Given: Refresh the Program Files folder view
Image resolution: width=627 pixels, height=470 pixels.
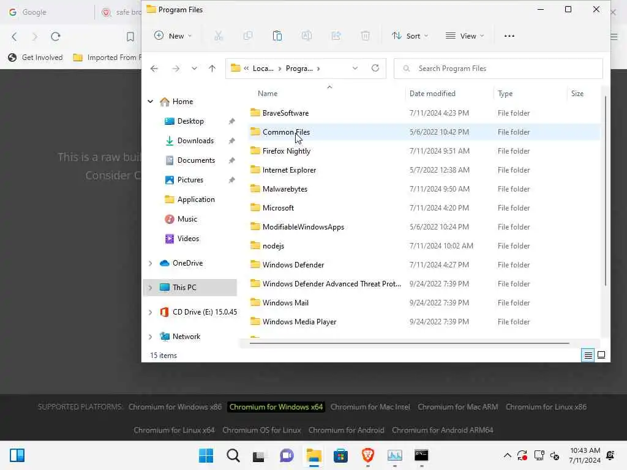Looking at the screenshot, I should click(375, 69).
